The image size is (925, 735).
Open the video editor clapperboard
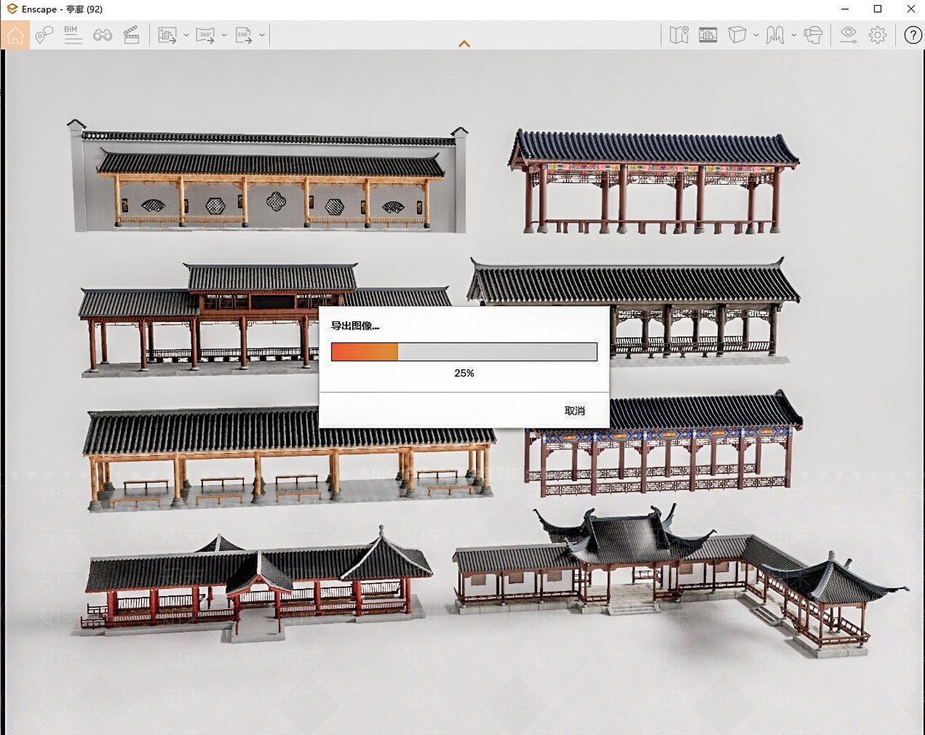(x=132, y=35)
